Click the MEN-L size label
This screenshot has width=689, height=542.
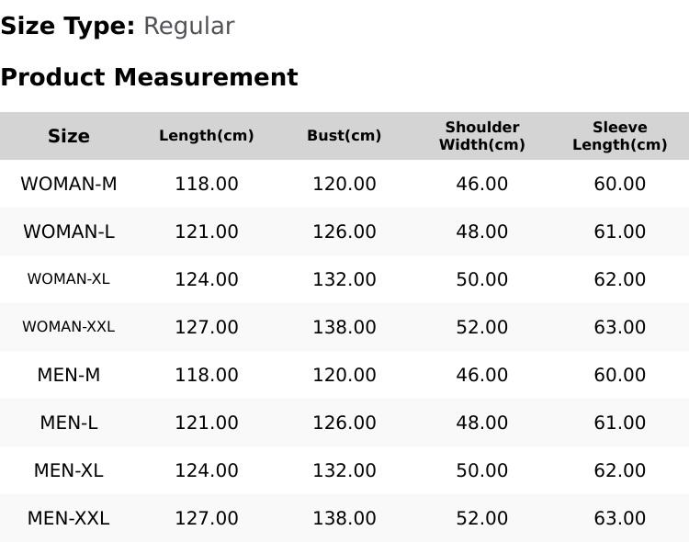tap(69, 423)
